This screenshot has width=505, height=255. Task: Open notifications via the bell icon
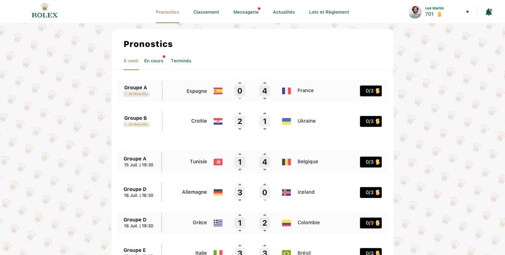click(489, 11)
